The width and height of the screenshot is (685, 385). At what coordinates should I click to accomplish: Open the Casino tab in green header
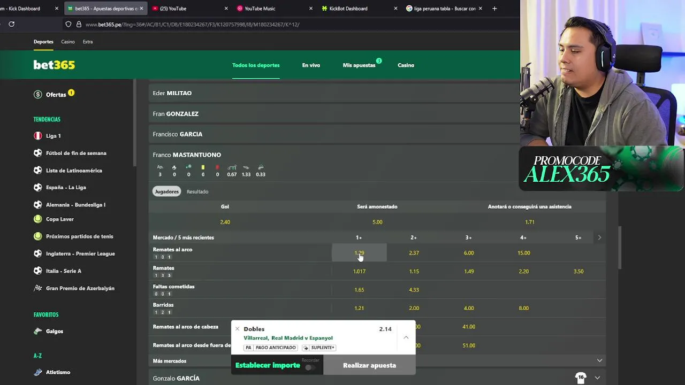[406, 65]
